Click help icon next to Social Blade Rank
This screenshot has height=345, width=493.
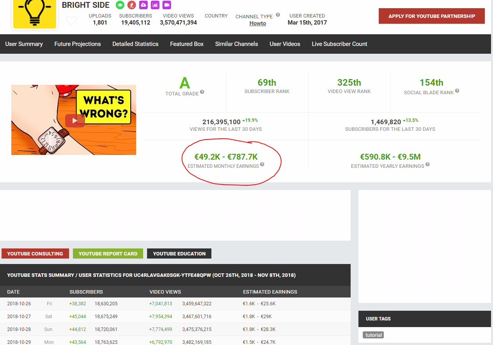pyautogui.click(x=457, y=91)
